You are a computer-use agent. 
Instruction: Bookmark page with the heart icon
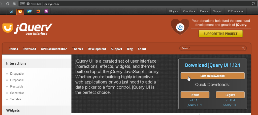click(x=253, y=4)
